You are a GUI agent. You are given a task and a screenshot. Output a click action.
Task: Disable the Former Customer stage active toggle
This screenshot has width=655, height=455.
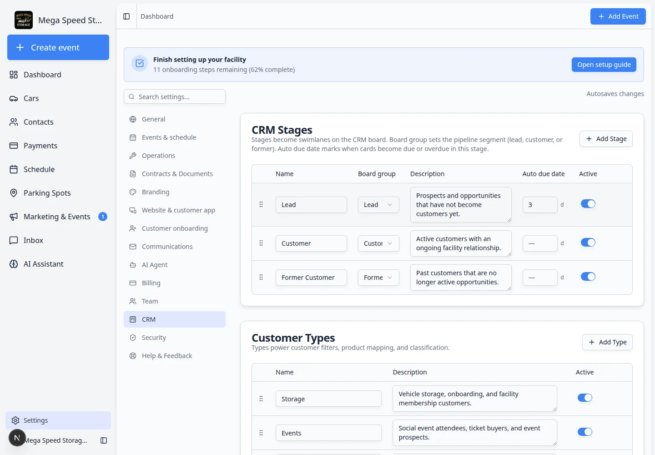coord(588,277)
